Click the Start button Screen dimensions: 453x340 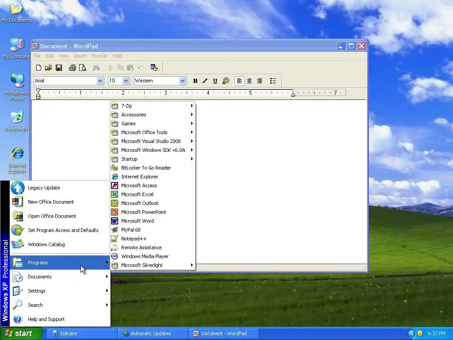coord(21,333)
